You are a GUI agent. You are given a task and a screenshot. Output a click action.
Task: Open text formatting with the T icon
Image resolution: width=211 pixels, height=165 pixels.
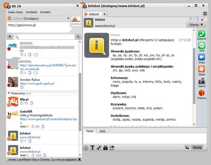93,148
